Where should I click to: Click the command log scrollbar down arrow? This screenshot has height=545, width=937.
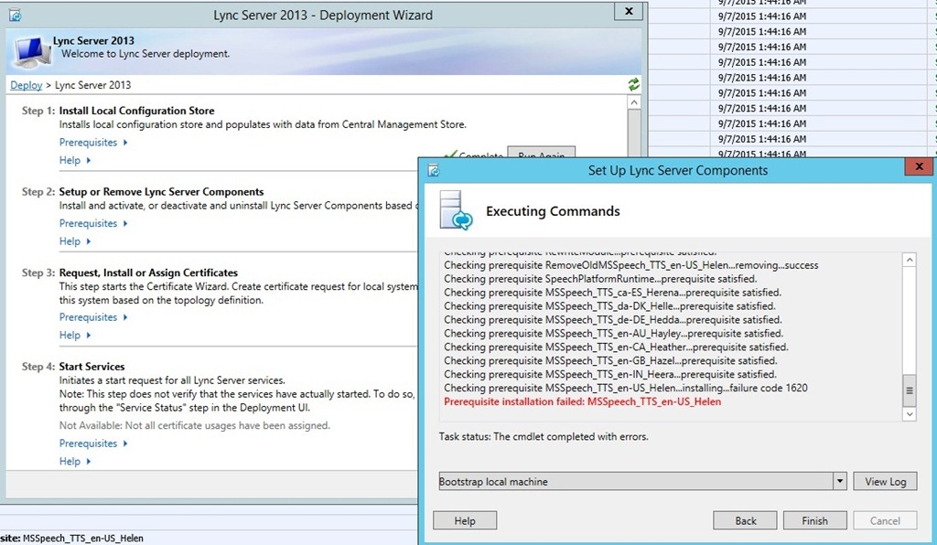click(909, 413)
